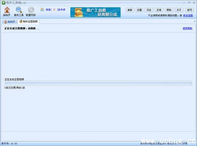Open 设置 settings button
The height and width of the screenshot is (146, 197).
pos(140,10)
